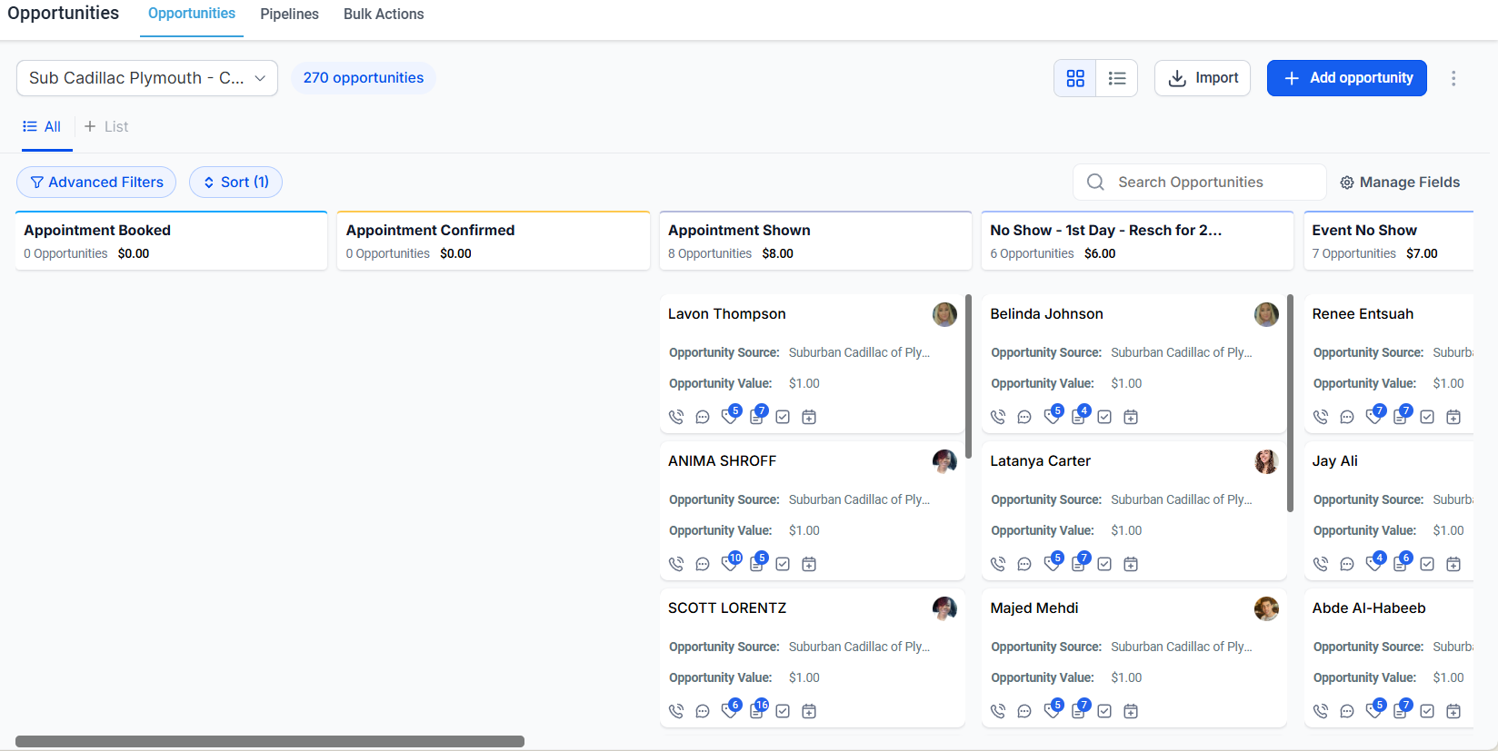Screen dimensions: 1498x751
Task: Focus the Search Opportunities field
Action: (1200, 182)
